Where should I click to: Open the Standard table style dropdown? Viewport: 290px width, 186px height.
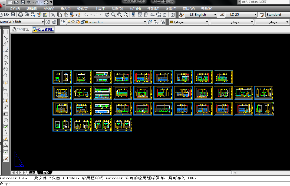278,15
